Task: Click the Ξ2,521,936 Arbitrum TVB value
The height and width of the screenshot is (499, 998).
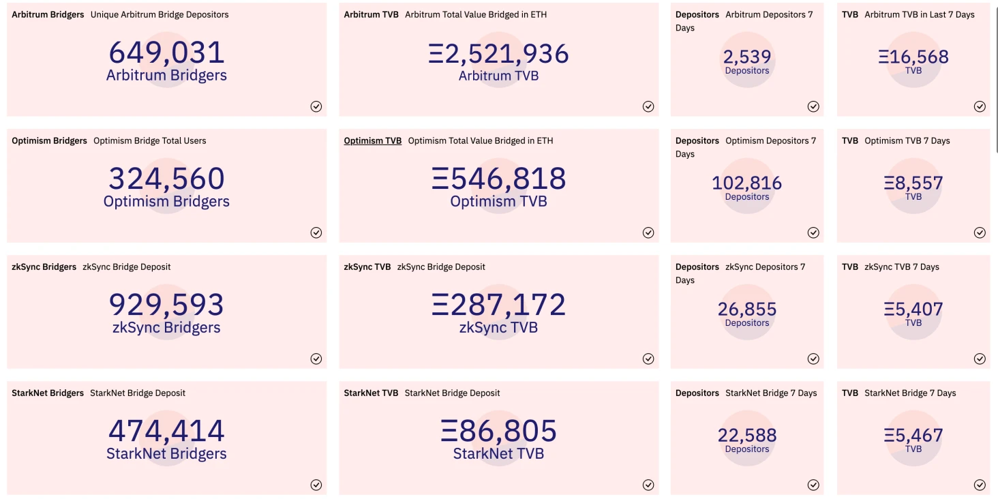Action: 498,54
